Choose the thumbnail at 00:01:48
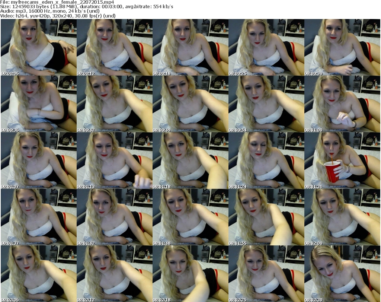The image size is (381, 302). click(190, 217)
